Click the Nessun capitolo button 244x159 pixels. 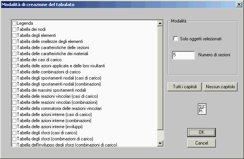[x=220, y=87]
